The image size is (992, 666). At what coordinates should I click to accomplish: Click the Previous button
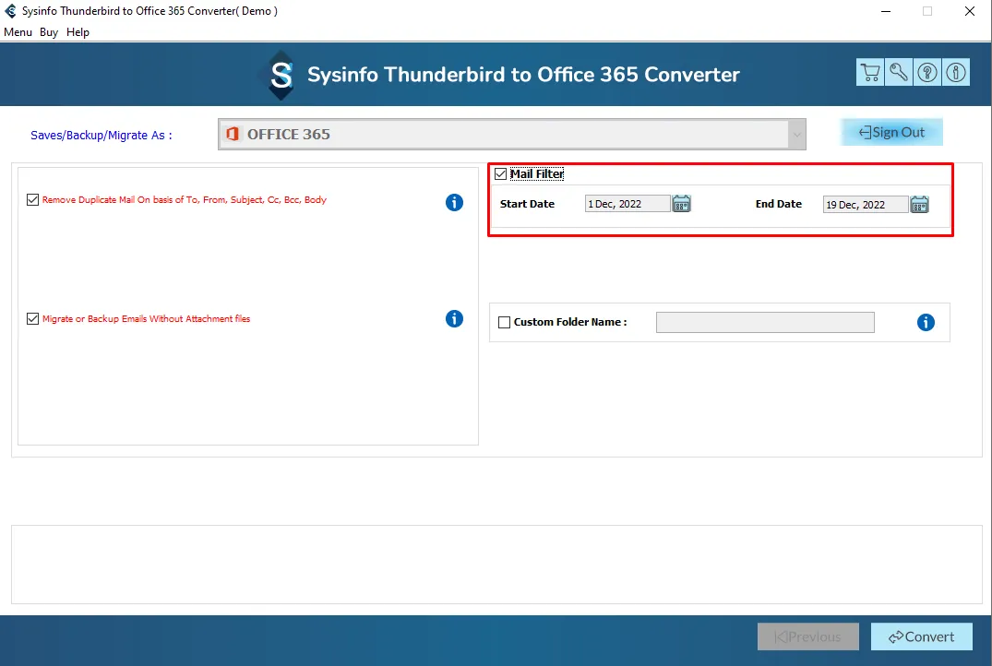(x=807, y=636)
